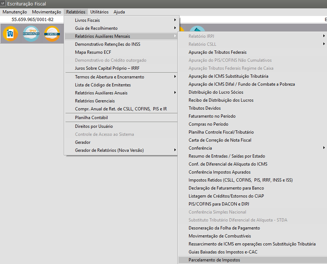This screenshot has height=264, width=327.
Task: Open Faturamento no Período report
Action: click(x=212, y=116)
